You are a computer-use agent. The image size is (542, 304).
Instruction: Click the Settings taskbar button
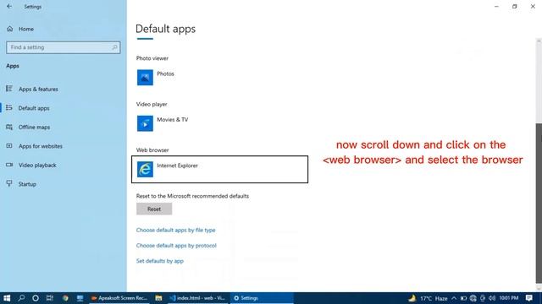tap(262, 298)
